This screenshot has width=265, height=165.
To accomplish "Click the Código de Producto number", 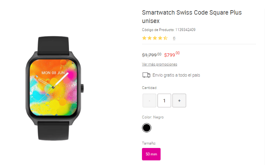I will [185, 30].
